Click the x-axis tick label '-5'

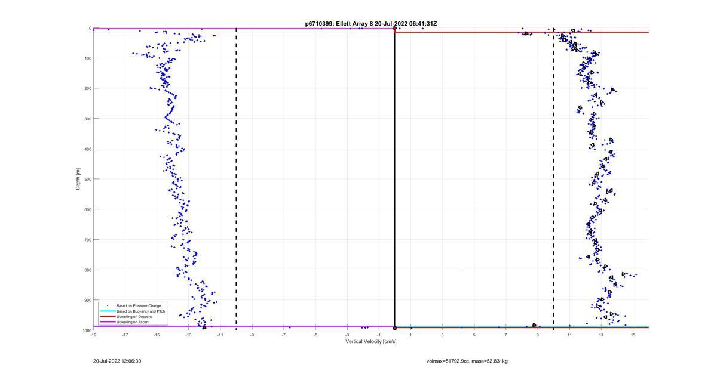point(315,335)
